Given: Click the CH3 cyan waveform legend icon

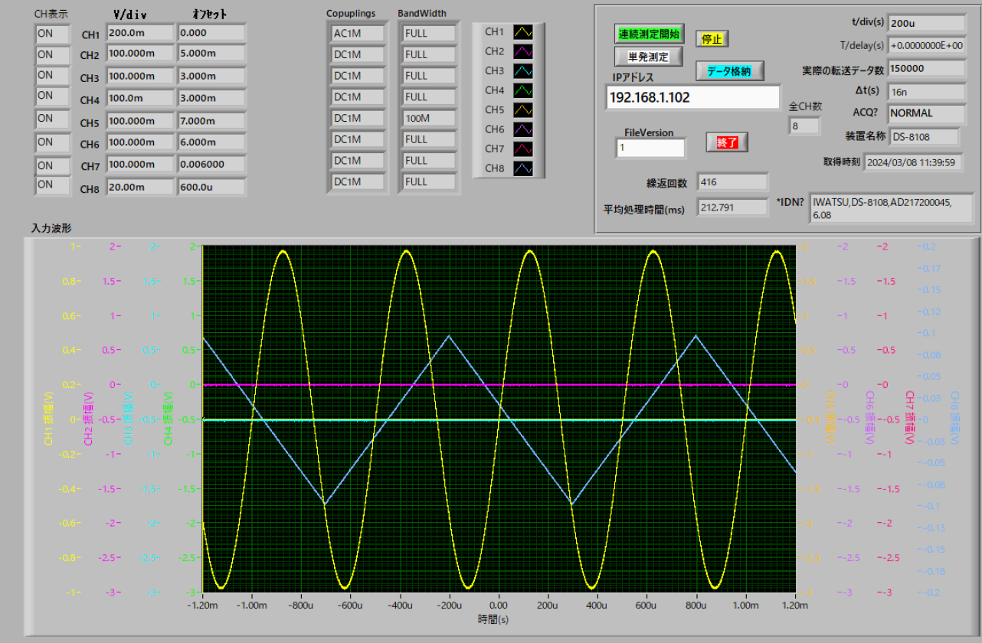Looking at the screenshot, I should pyautogui.click(x=522, y=71).
